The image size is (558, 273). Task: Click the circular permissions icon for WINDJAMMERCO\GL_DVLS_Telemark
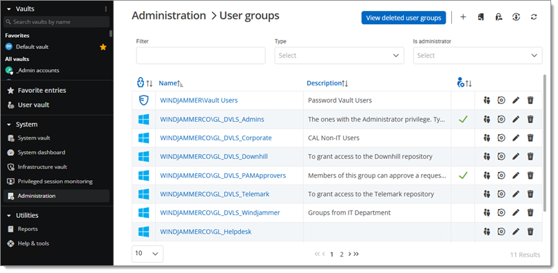(501, 194)
